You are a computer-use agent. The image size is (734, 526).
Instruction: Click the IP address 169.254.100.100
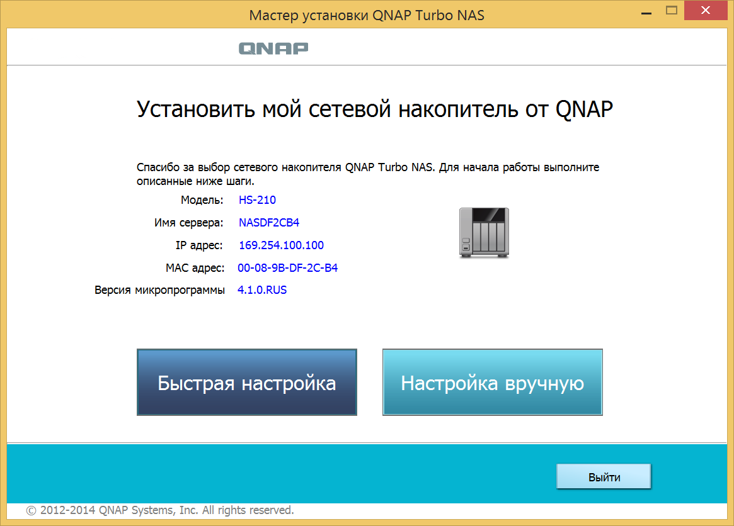[x=281, y=245]
